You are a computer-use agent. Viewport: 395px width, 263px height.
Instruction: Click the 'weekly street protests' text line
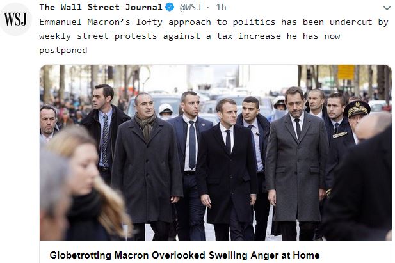[189, 36]
